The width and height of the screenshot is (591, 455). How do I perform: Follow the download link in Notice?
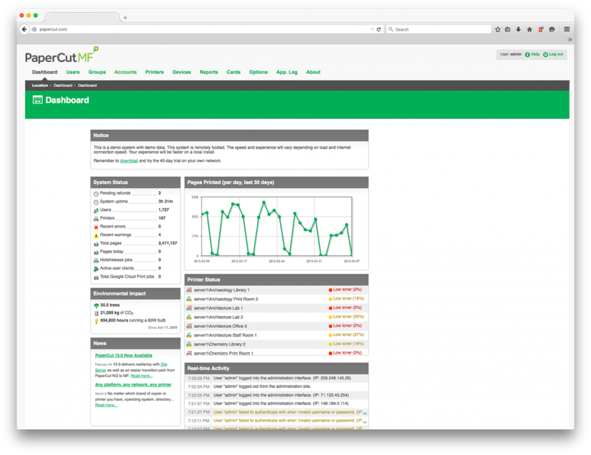click(129, 161)
